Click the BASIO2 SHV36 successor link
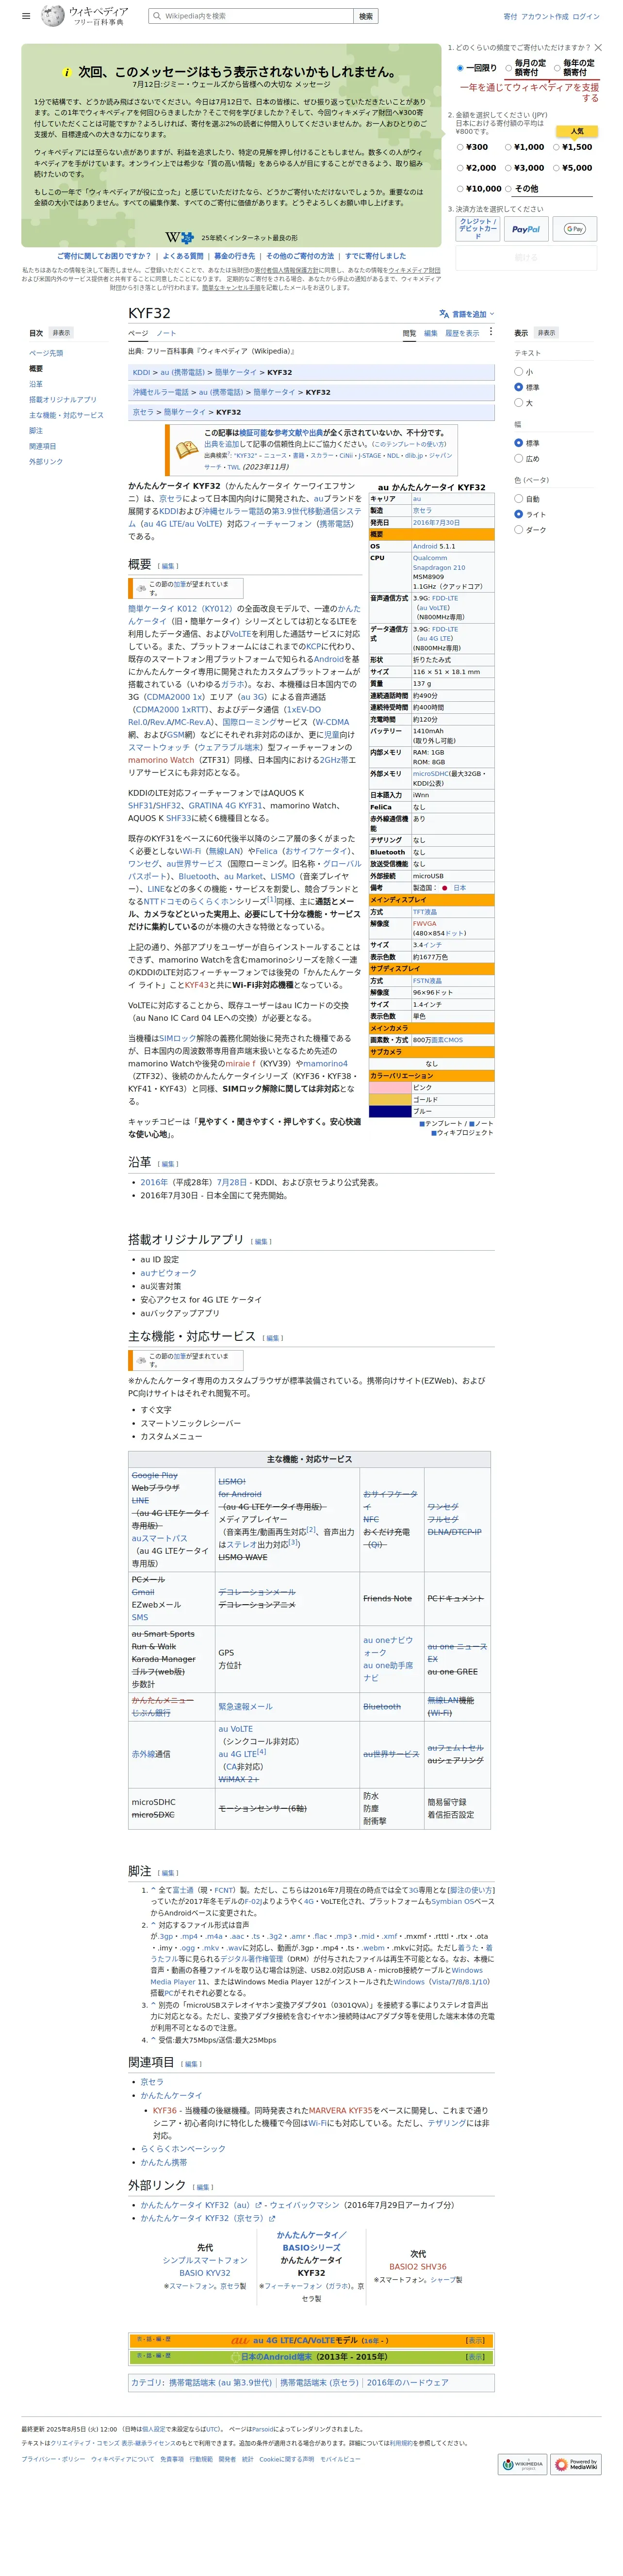623x2576 pixels. pos(418,2267)
